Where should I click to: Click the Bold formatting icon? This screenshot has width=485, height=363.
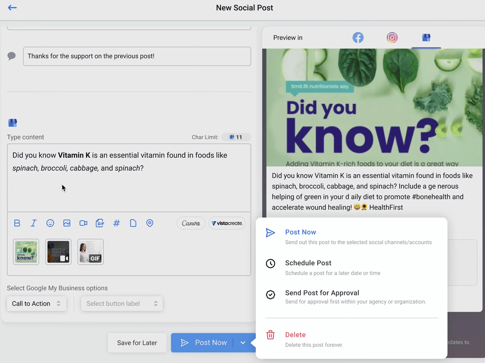[17, 223]
